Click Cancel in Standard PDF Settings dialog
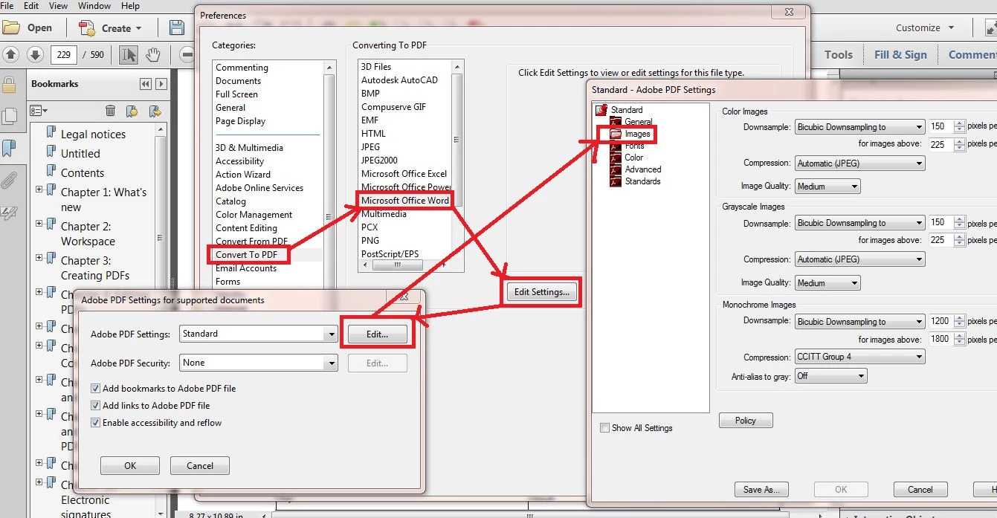This screenshot has width=997, height=518. 920,490
